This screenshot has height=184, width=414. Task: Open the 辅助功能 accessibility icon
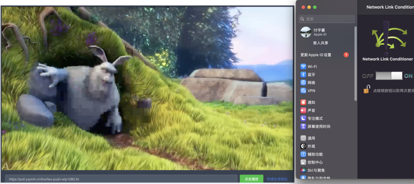click(x=303, y=154)
